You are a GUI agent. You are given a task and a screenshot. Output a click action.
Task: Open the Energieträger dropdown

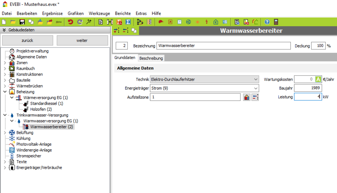(x=204, y=88)
